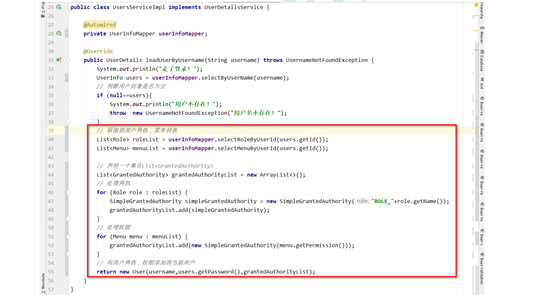Click the autowired dependency gutter icon on line 28
The height and width of the screenshot is (300, 539).
pyautogui.click(x=59, y=34)
